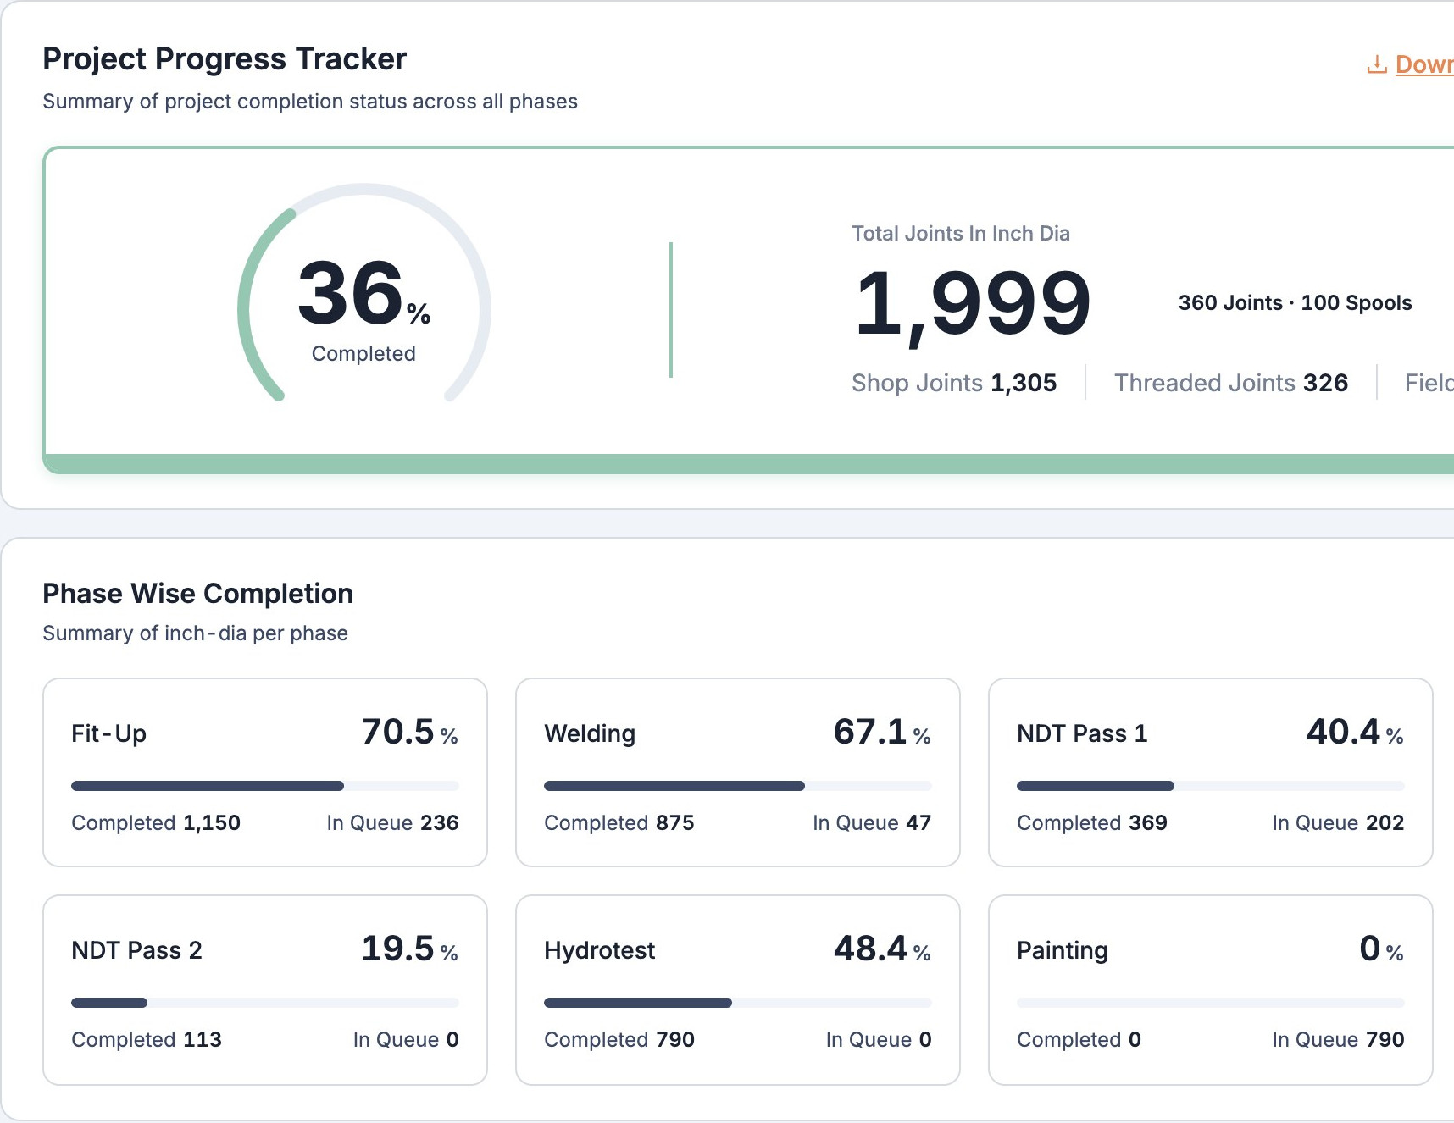Click the Hydrotest progress bar

738,1003
